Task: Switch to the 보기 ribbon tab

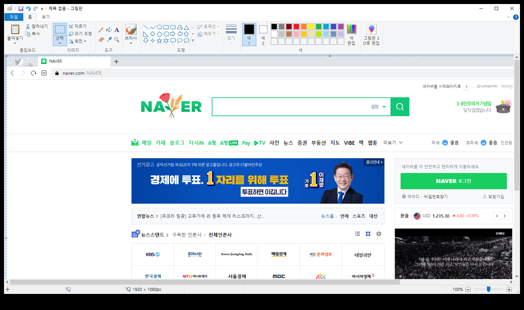Action: coord(46,17)
